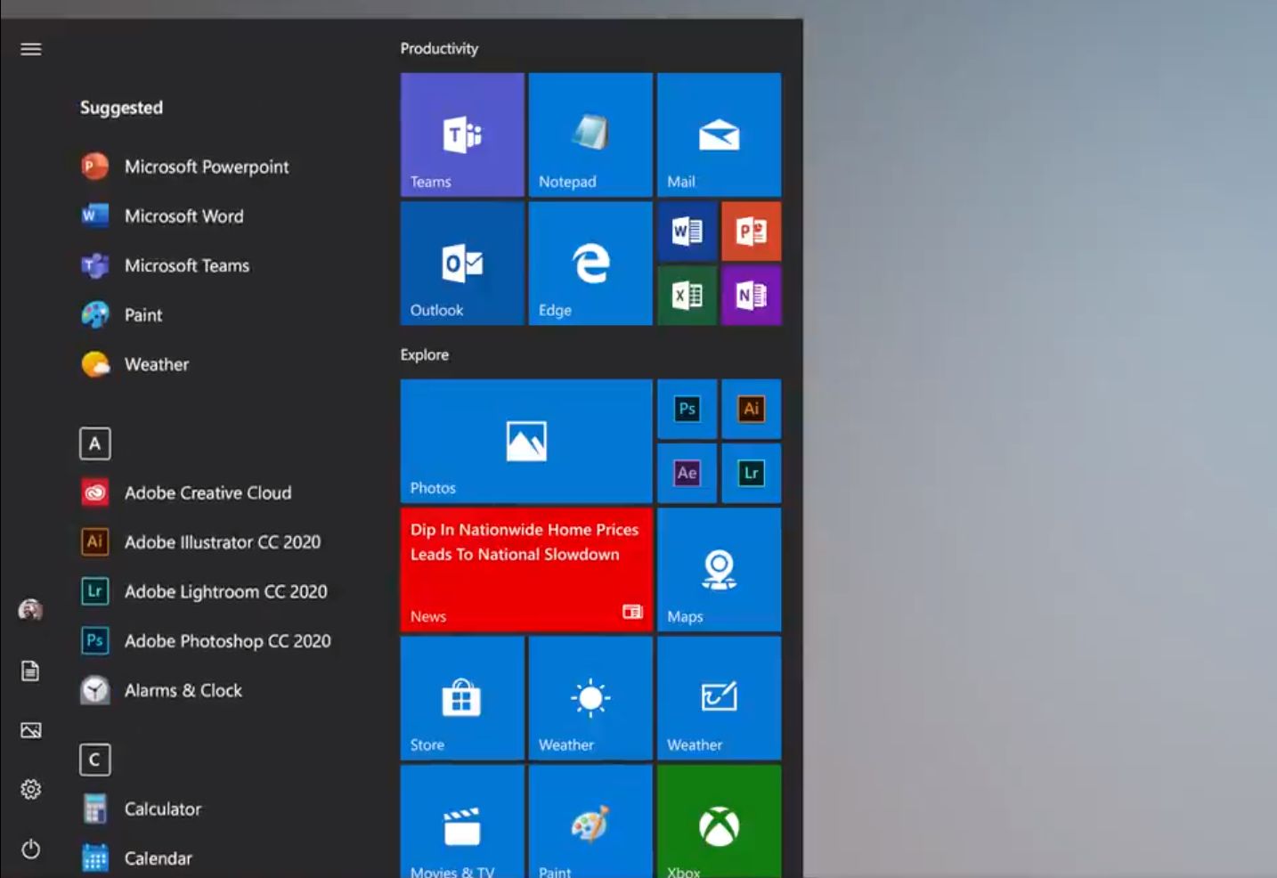The width and height of the screenshot is (1277, 878).
Task: Launch the Movies & TV tile
Action: pos(462,821)
